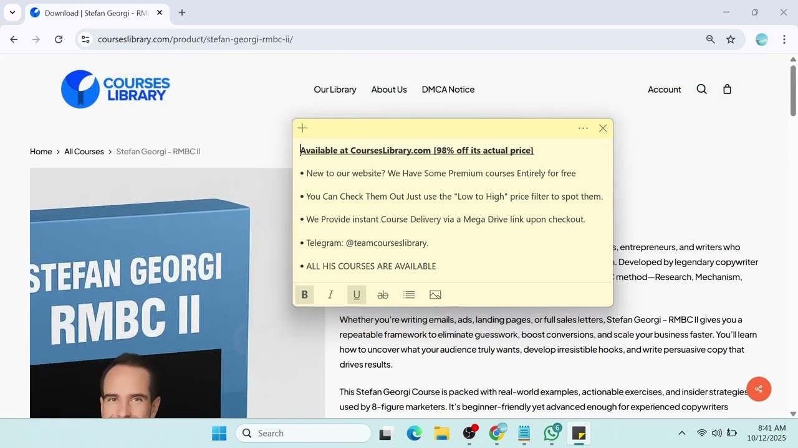
Task: Click the page vertical scrollbar thumb
Action: pos(793,90)
